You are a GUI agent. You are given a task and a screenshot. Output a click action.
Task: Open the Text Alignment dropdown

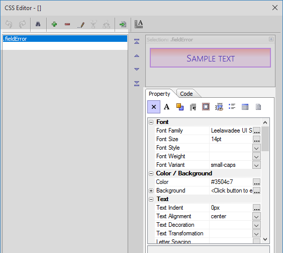[x=256, y=216]
